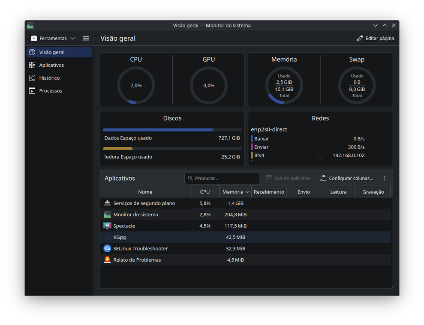Minimize the Monitor do sistema window
This screenshot has height=325, width=424.
coord(375,25)
